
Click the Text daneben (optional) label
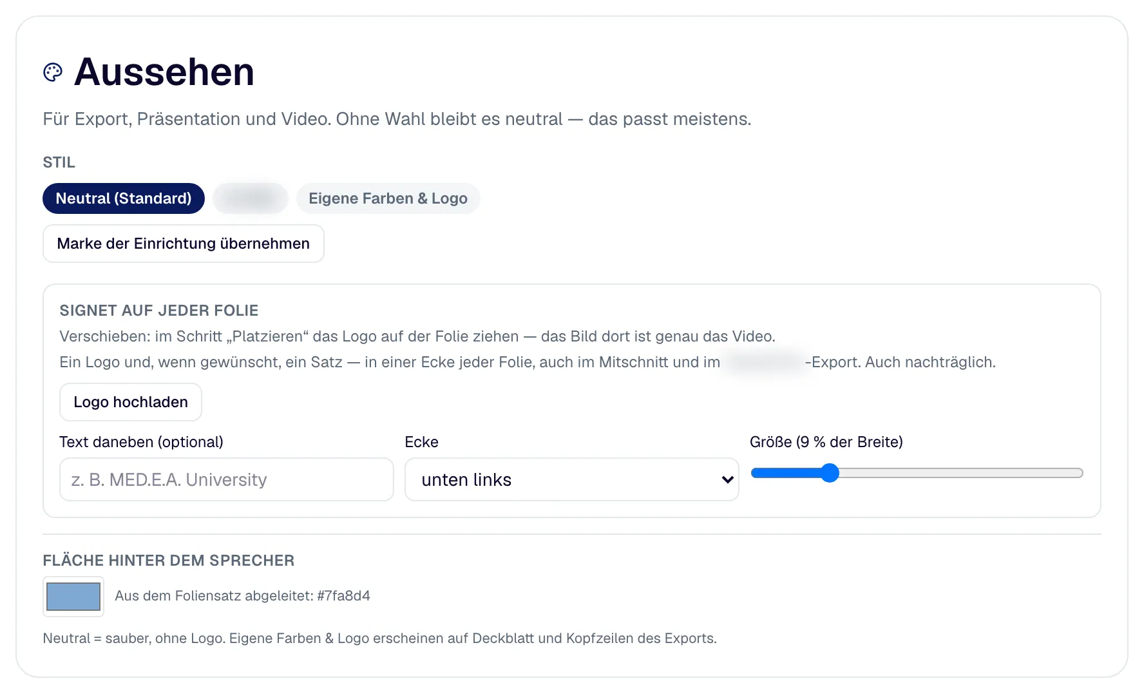pyautogui.click(x=141, y=442)
